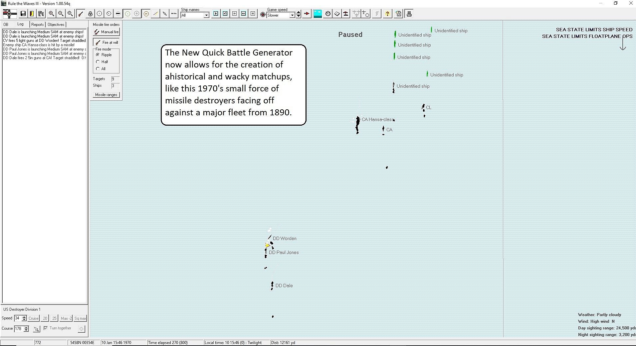Click the enemy CL ship label
Viewport: 636px width, 346px height.
pyautogui.click(x=428, y=107)
